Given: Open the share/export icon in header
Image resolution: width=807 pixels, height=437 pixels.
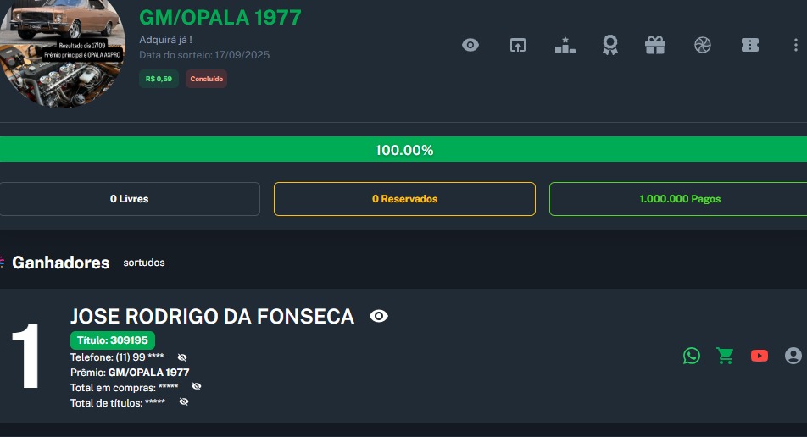Looking at the screenshot, I should coord(518,45).
